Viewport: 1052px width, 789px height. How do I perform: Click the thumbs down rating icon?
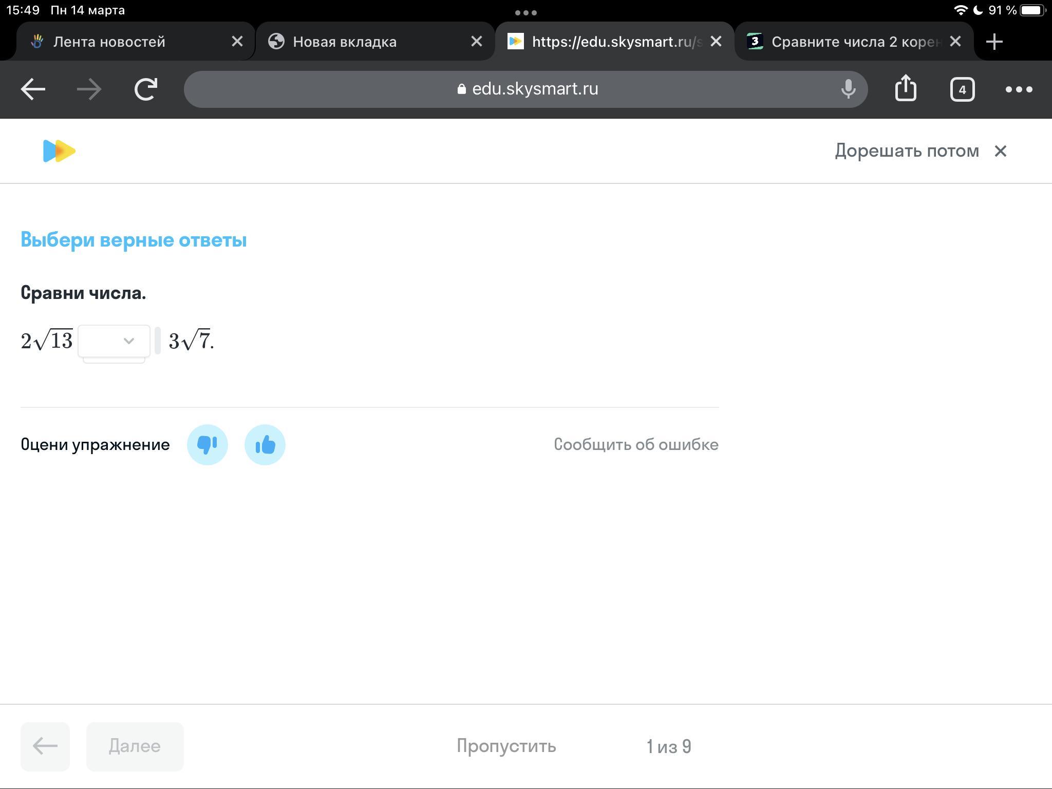pyautogui.click(x=208, y=445)
